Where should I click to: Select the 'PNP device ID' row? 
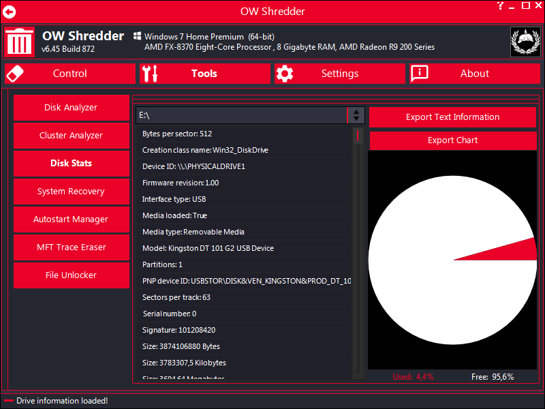coord(244,281)
